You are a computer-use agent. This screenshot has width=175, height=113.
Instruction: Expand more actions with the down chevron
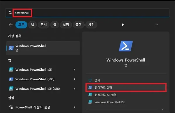coord(162,109)
